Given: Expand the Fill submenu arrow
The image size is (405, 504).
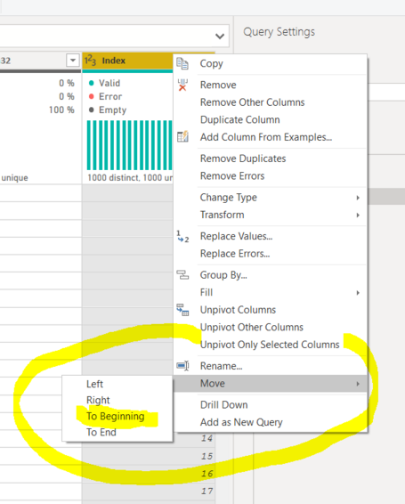Looking at the screenshot, I should [x=358, y=293].
